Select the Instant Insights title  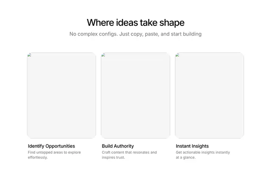point(192,146)
